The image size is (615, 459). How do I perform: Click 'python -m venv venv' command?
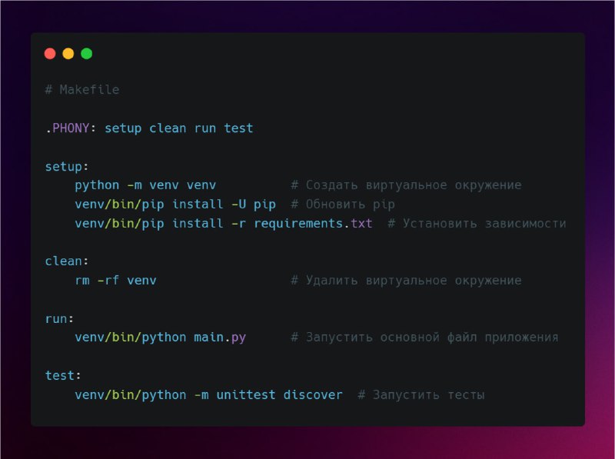145,185
